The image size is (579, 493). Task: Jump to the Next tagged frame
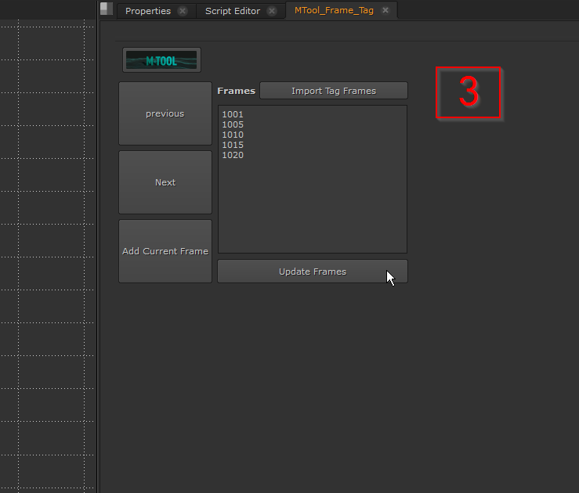[165, 182]
